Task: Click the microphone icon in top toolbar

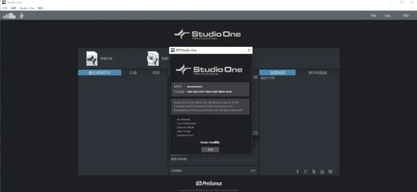Action: point(21,16)
